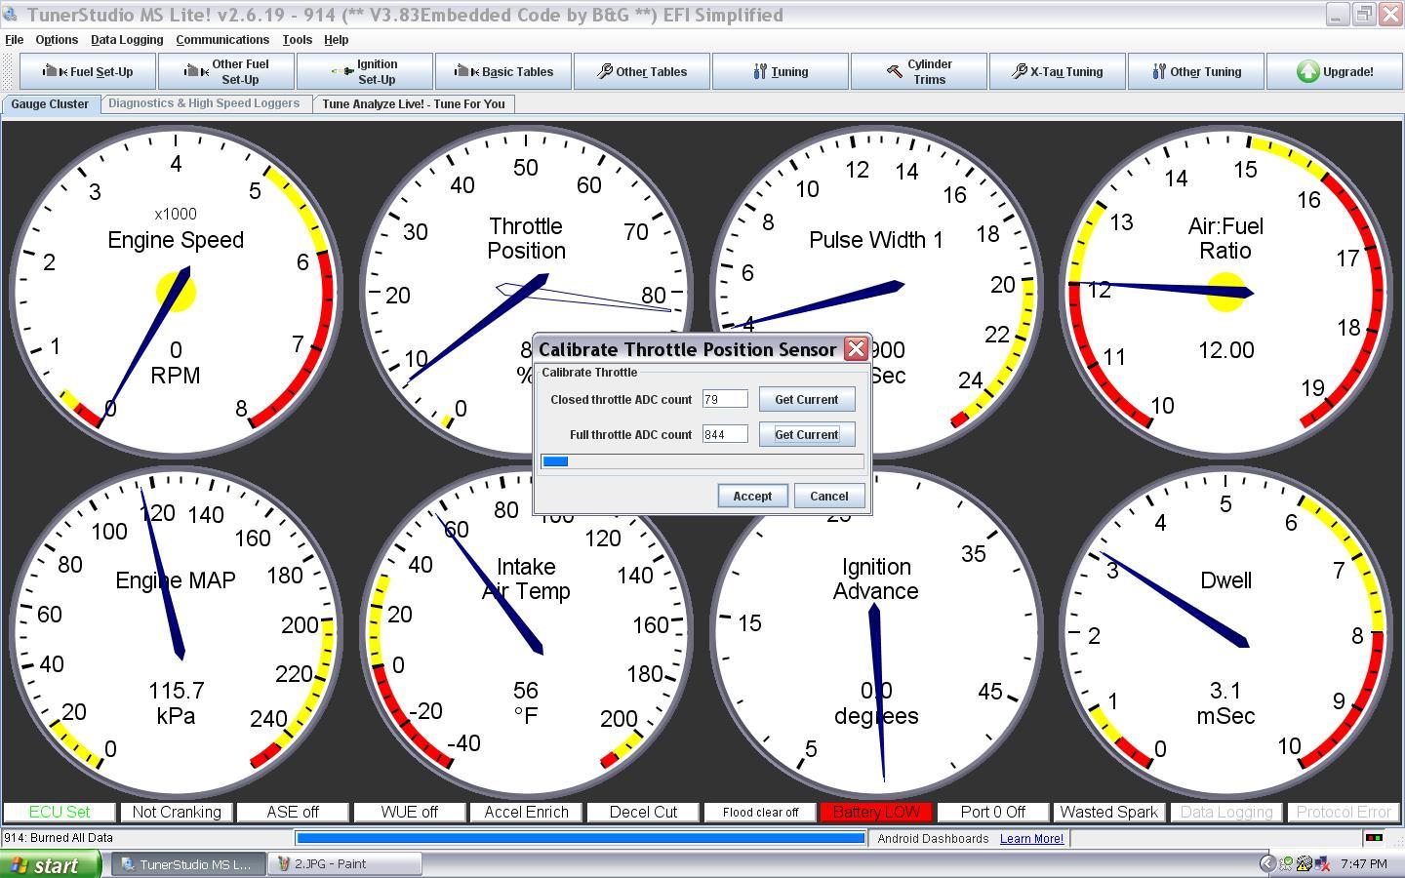The width and height of the screenshot is (1405, 878).
Task: Open Other Tables wrench button
Action: click(x=642, y=71)
